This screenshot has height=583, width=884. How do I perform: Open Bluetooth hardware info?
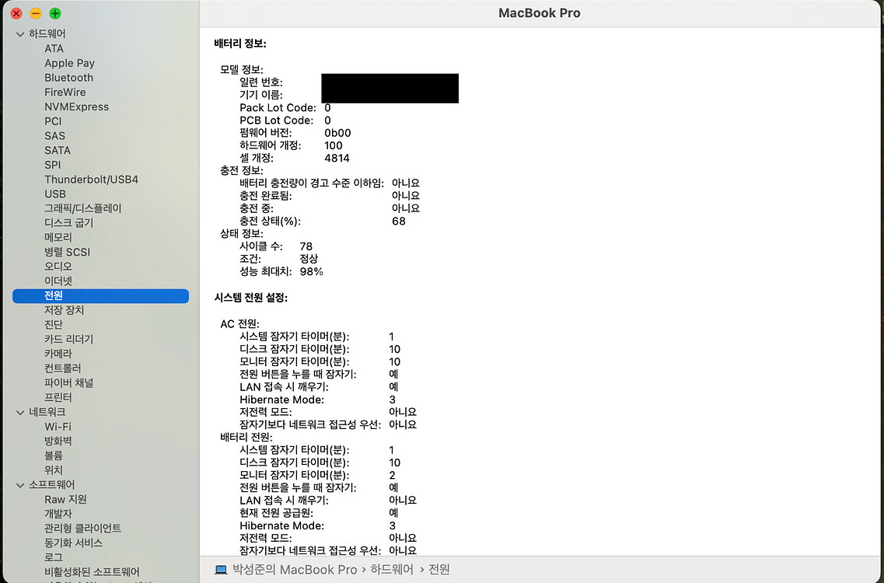[x=68, y=78]
